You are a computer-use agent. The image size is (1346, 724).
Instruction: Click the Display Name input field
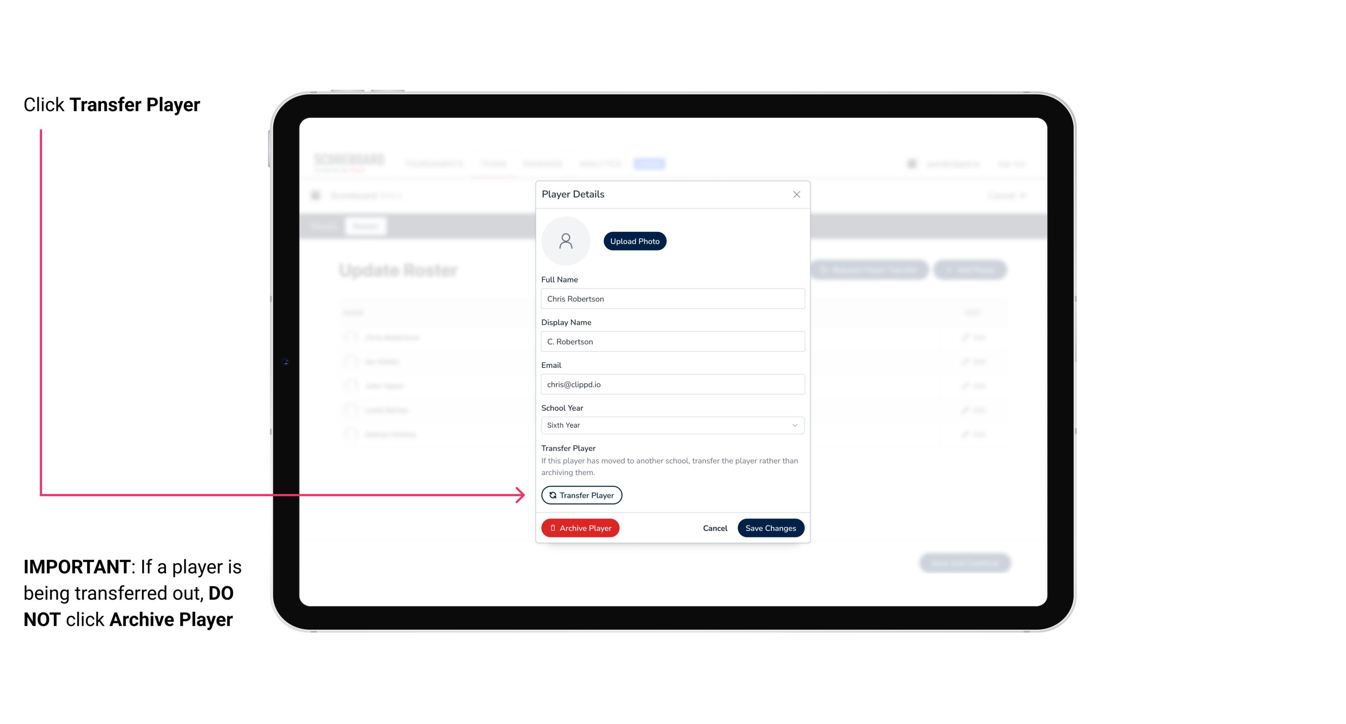[x=672, y=341]
